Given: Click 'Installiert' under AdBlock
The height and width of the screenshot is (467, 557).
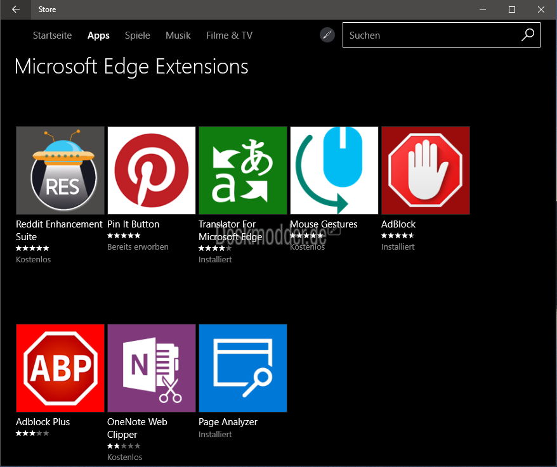Looking at the screenshot, I should [398, 246].
